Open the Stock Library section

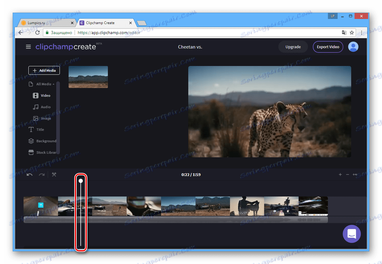tap(44, 152)
